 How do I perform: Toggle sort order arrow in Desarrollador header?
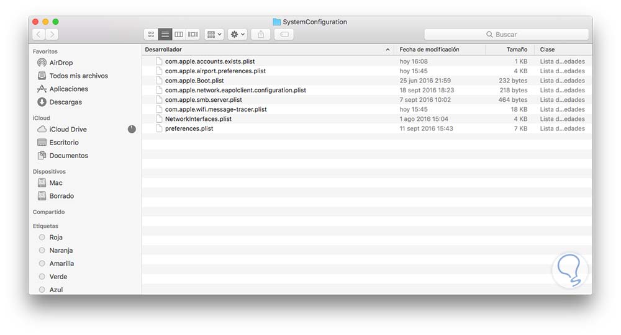pos(388,50)
